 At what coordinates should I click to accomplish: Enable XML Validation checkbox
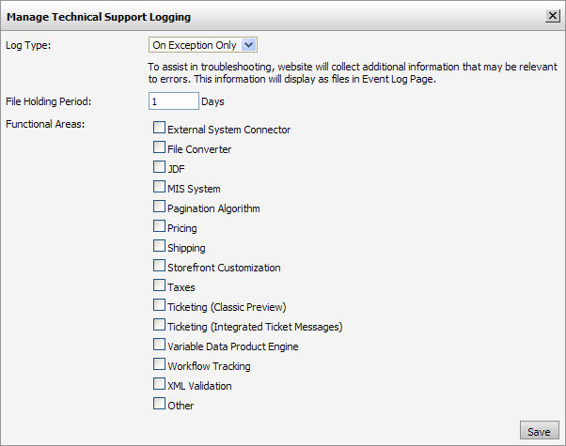tap(159, 384)
